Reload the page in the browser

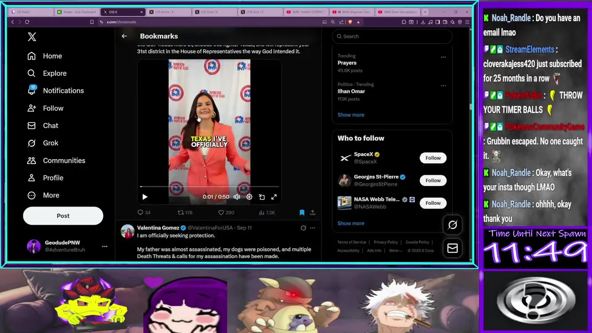tap(27, 22)
